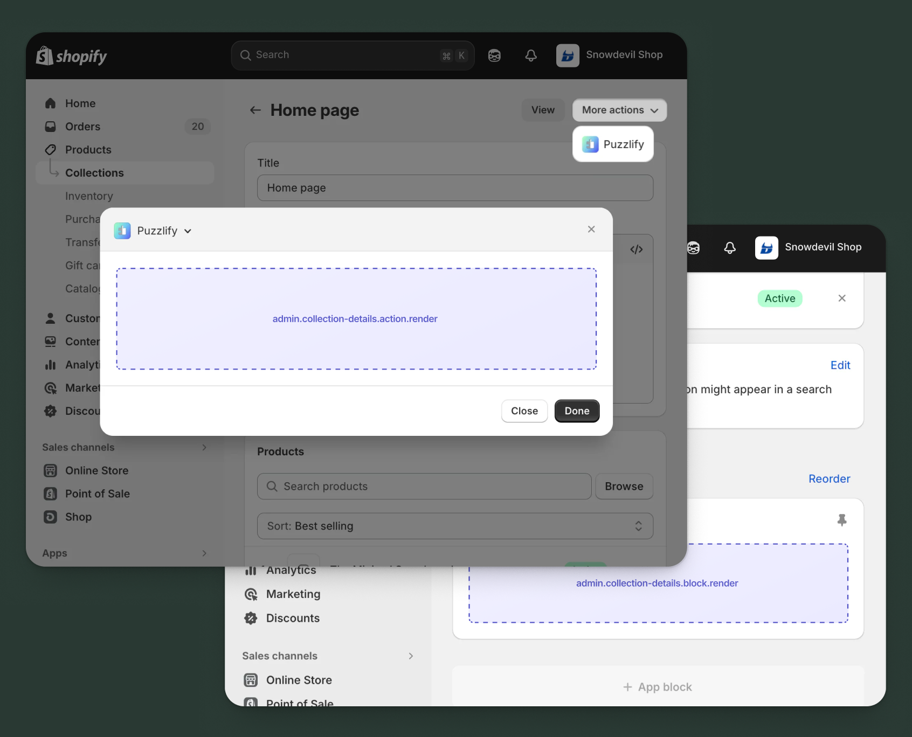Open the Sort: Best selling dropdown
912x737 pixels.
[x=455, y=526]
